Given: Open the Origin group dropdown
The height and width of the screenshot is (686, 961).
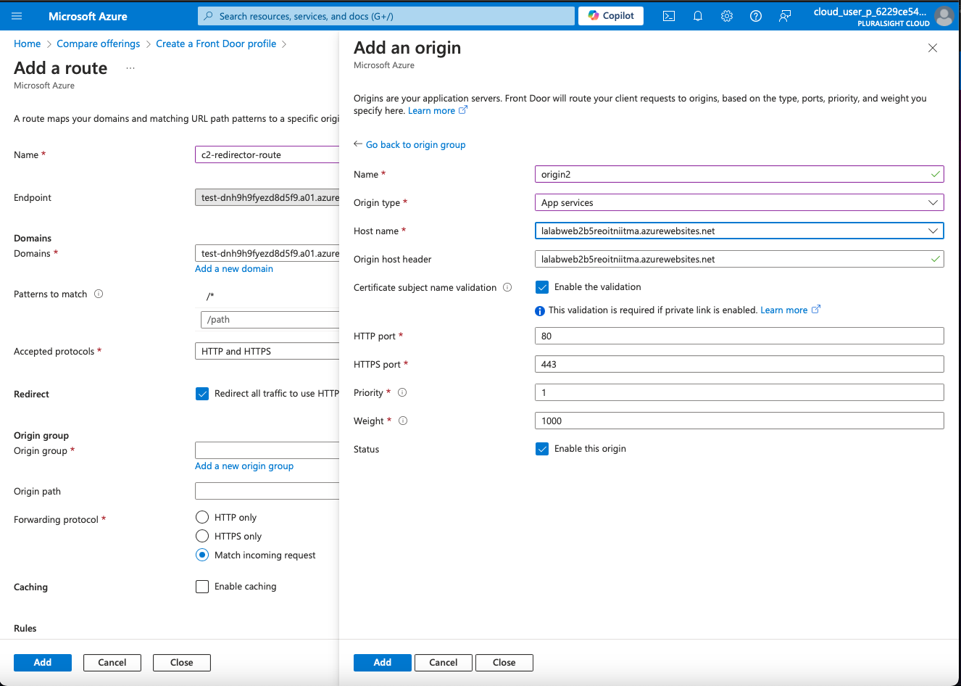Looking at the screenshot, I should [267, 450].
